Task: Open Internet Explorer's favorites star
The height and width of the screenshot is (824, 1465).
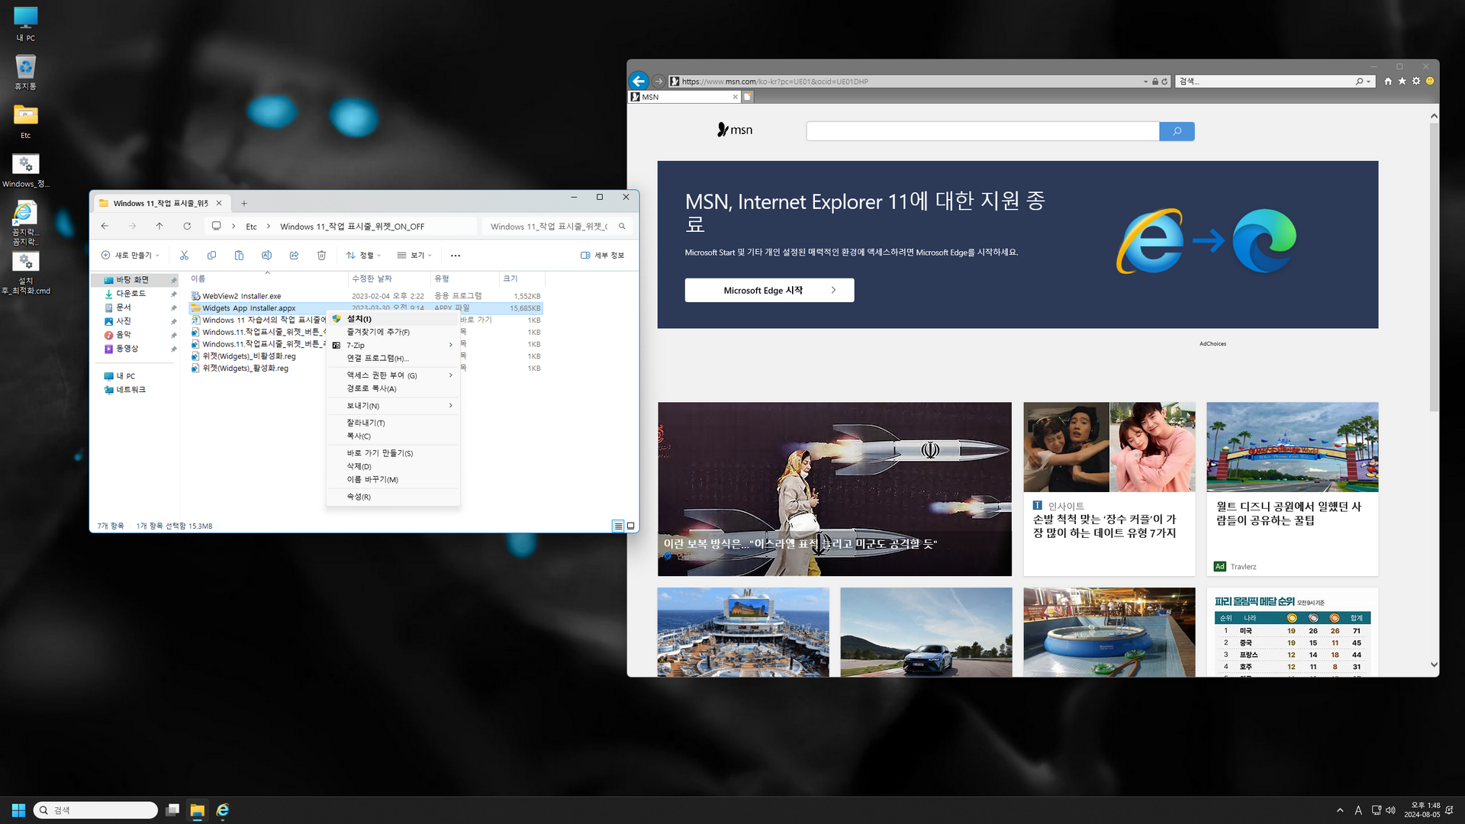Action: tap(1402, 81)
